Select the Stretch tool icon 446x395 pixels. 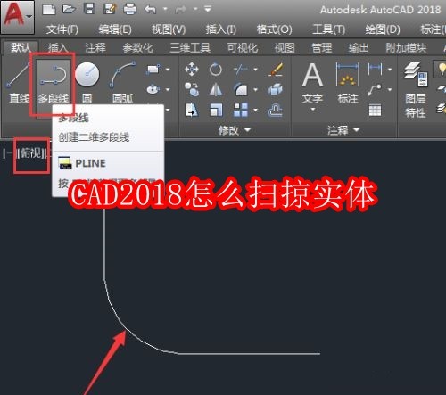pos(192,111)
